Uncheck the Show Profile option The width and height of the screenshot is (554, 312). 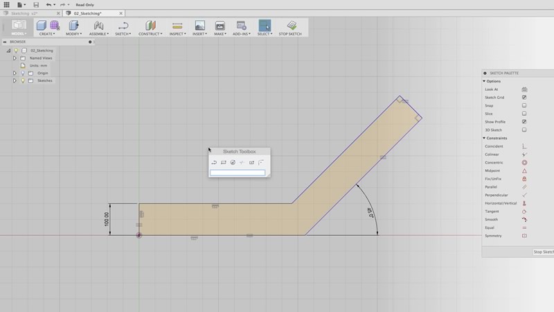coord(524,122)
